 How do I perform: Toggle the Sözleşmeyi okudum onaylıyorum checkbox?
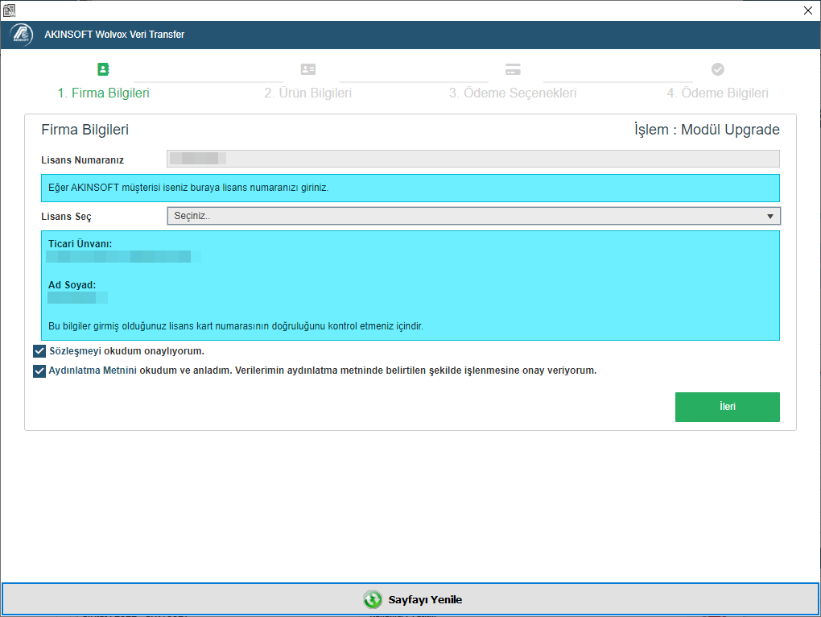click(39, 351)
